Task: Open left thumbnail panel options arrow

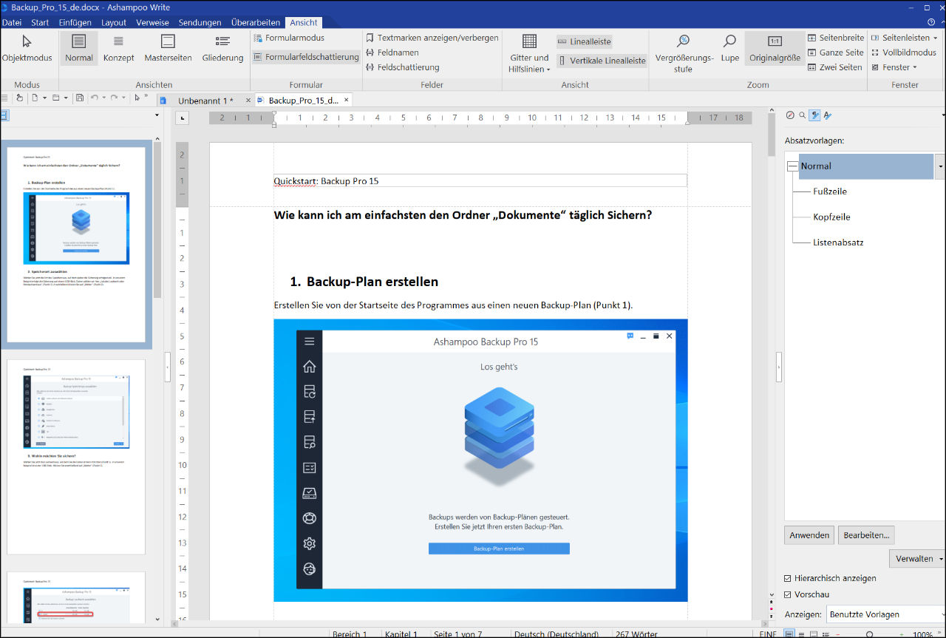Action: [157, 115]
